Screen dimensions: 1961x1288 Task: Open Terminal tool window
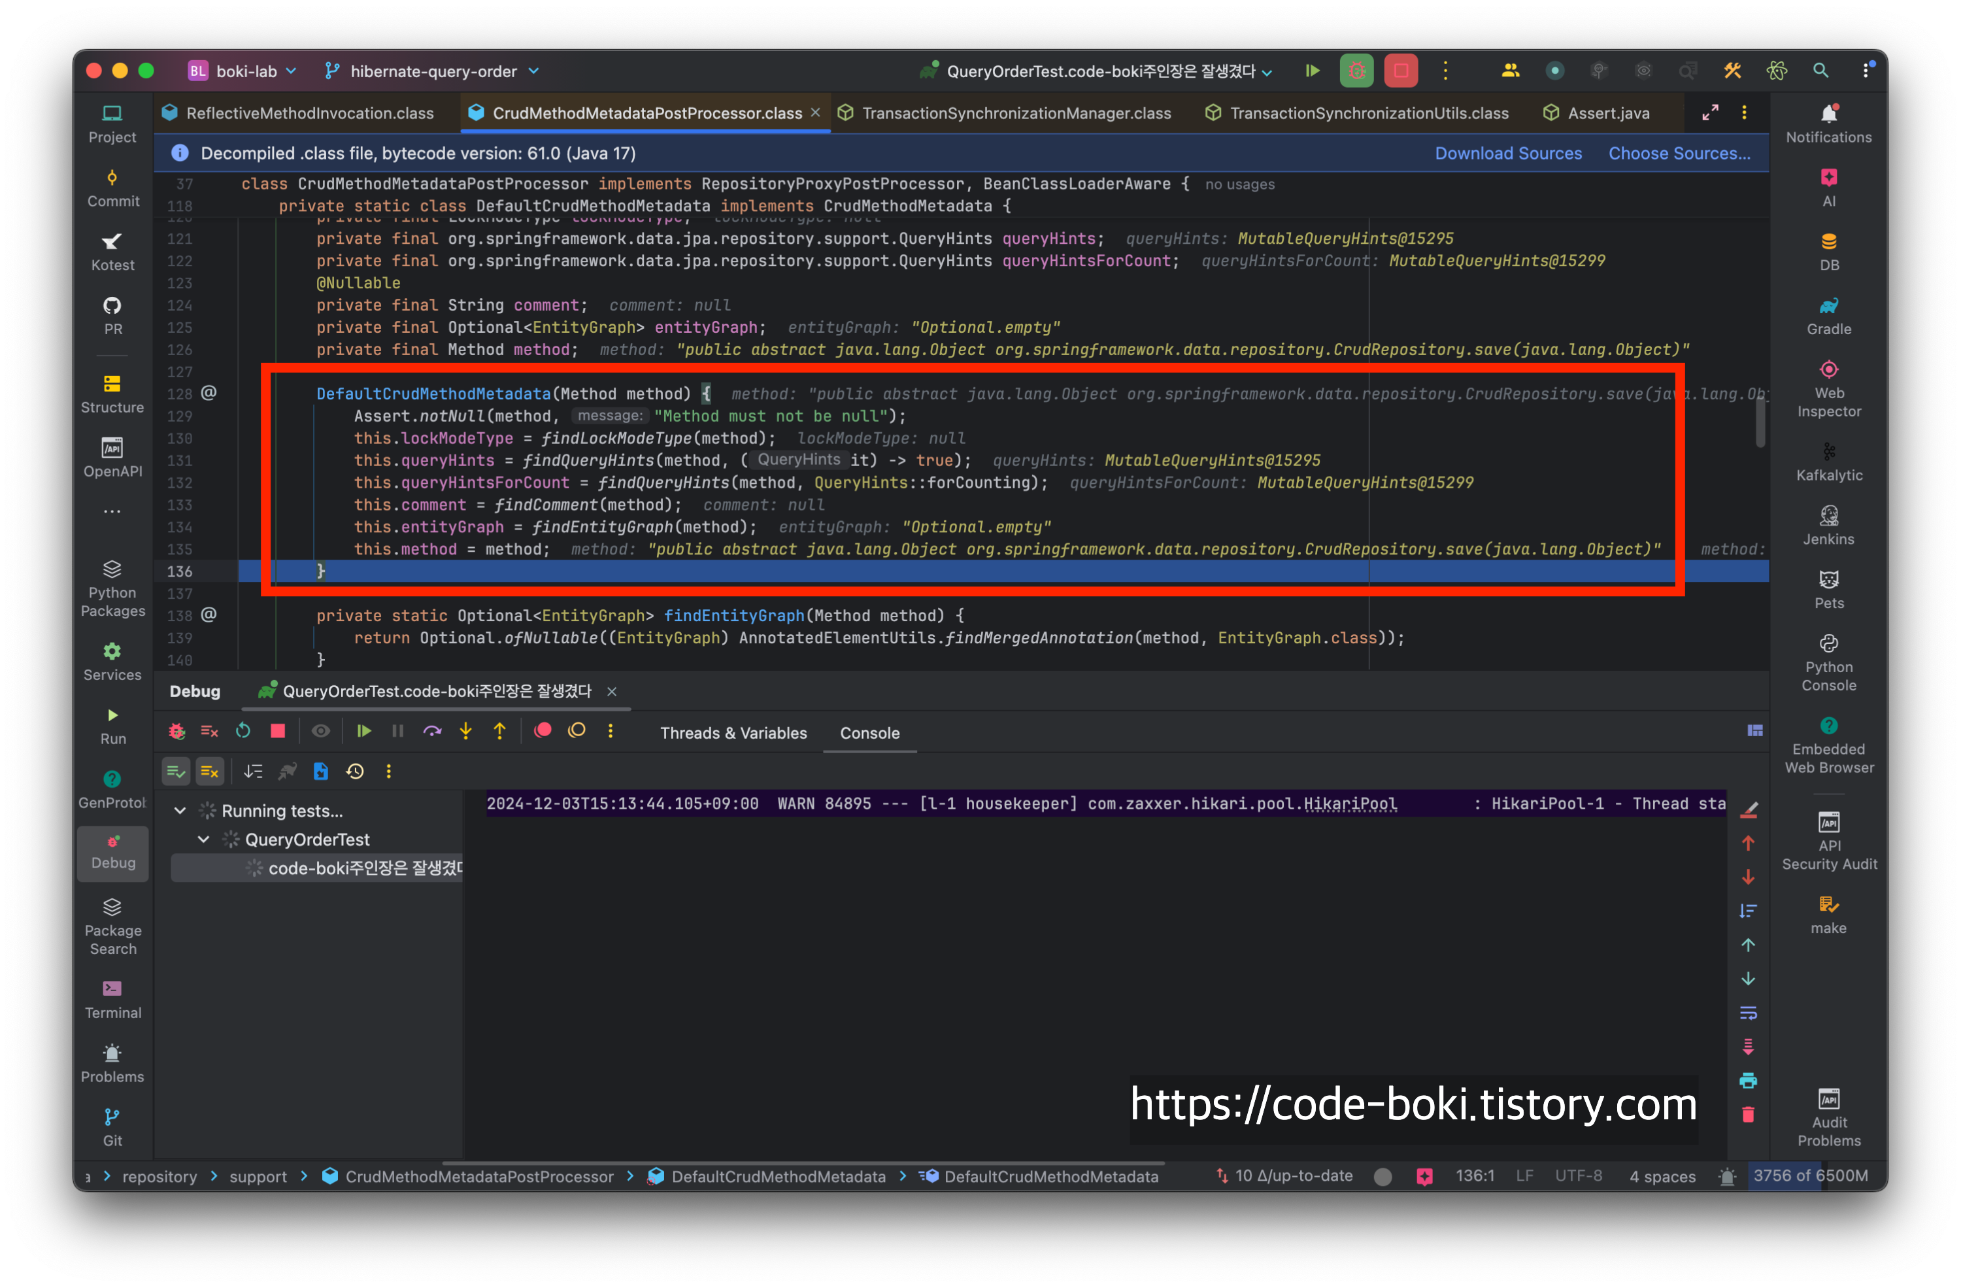pyautogui.click(x=112, y=999)
